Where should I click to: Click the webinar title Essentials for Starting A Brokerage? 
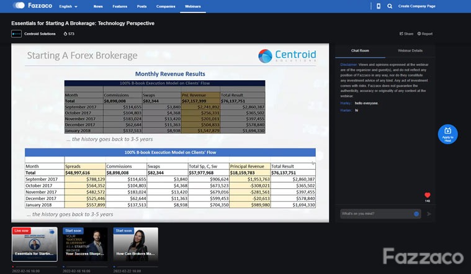[83, 23]
